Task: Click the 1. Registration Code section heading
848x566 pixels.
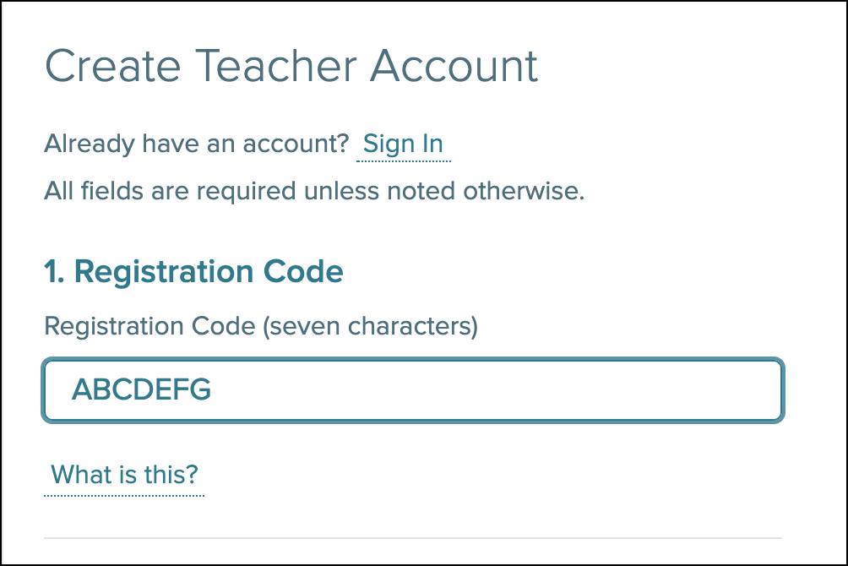Action: tap(193, 271)
